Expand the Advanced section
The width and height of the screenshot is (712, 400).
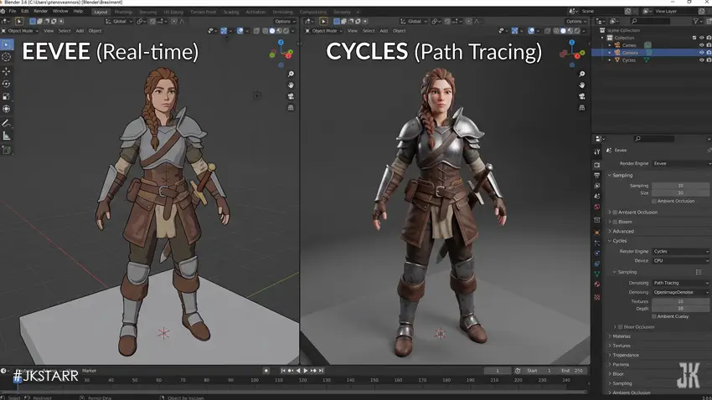pyautogui.click(x=610, y=231)
